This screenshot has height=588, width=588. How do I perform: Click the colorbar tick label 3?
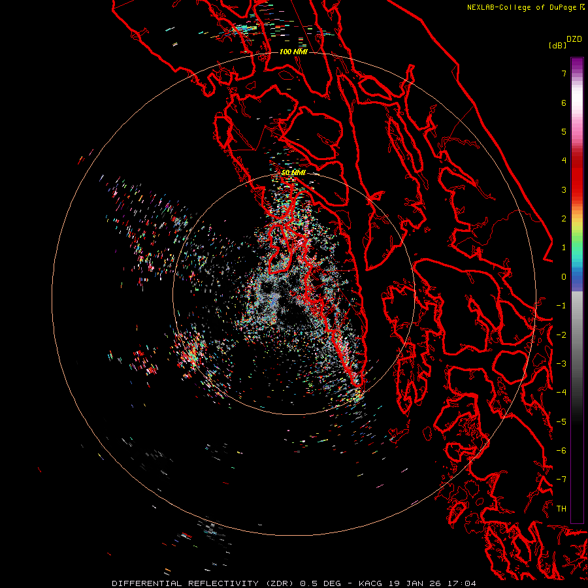pos(564,189)
